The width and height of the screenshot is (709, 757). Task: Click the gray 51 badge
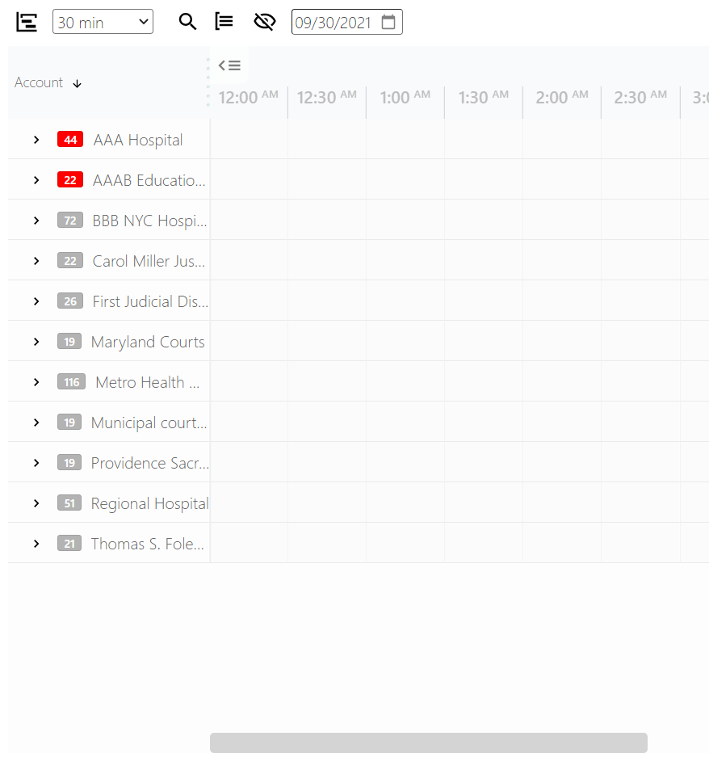[x=69, y=503]
